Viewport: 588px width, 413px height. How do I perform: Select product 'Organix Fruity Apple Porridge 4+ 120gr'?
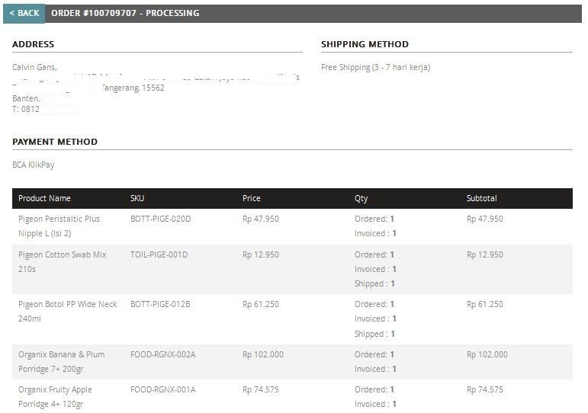tap(55, 397)
